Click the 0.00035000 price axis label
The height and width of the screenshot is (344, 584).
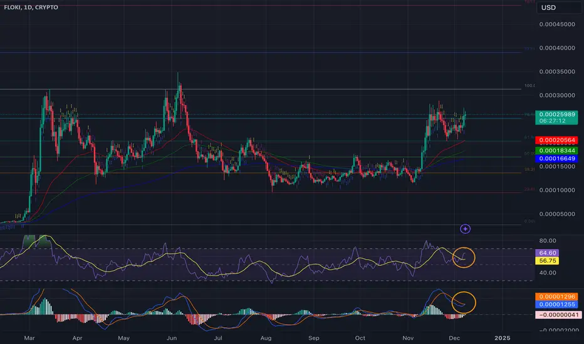(x=557, y=72)
